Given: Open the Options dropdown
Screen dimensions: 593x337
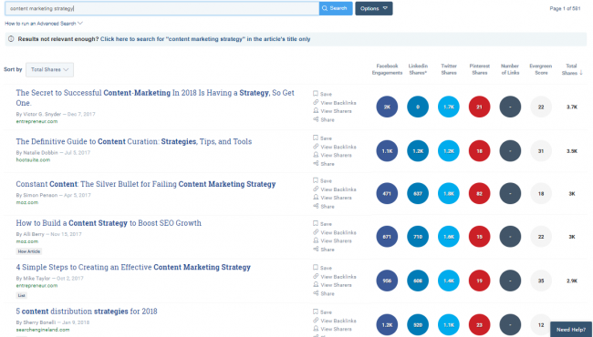Looking at the screenshot, I should tap(374, 8).
